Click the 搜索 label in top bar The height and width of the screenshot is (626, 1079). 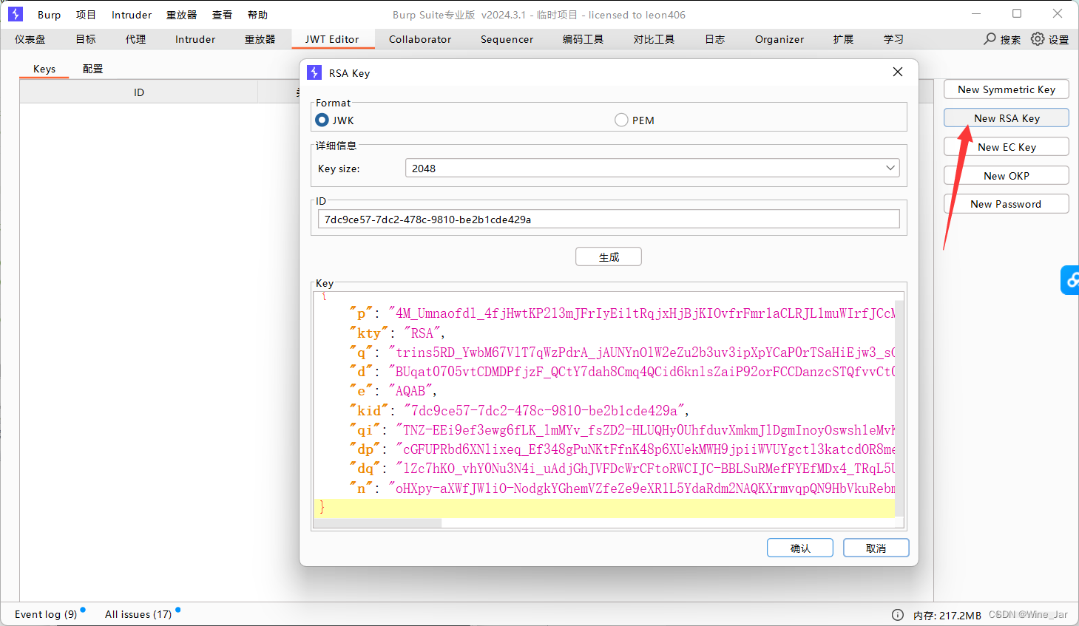(1010, 40)
